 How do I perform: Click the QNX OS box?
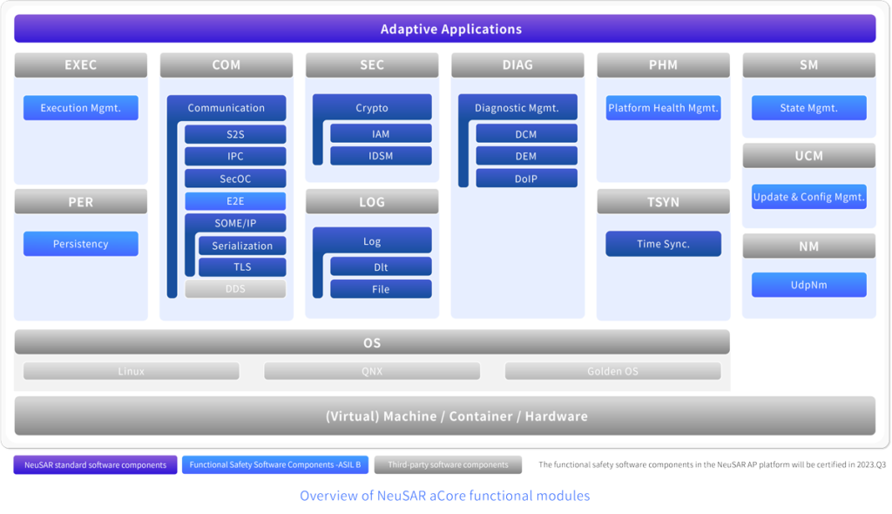[x=372, y=371]
